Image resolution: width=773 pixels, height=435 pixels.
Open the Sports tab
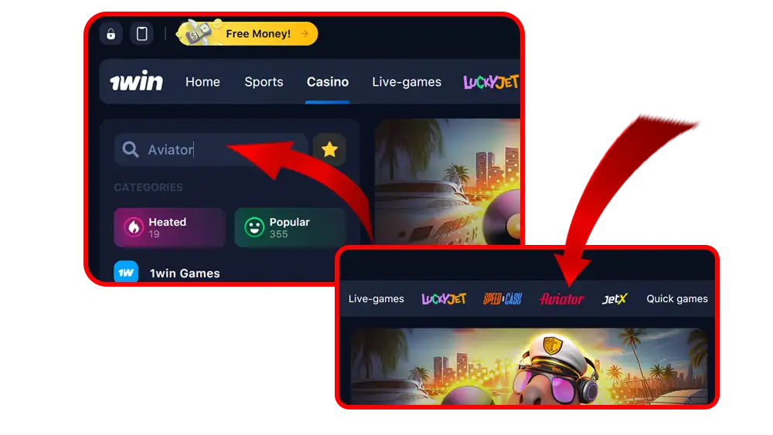[x=264, y=82]
